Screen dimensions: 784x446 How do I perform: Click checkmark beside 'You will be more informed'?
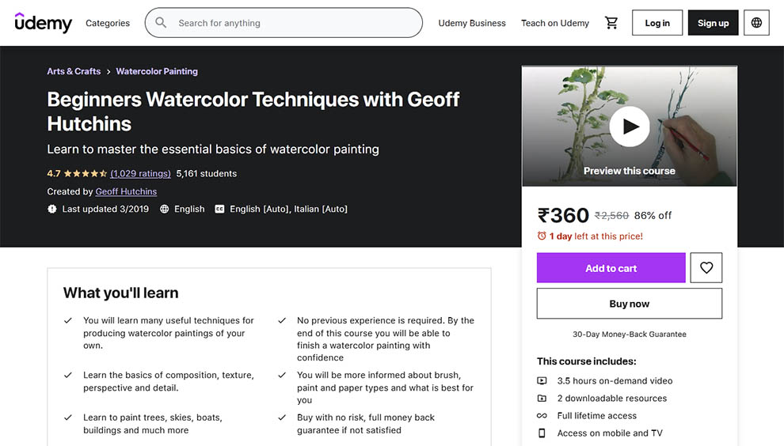(282, 375)
